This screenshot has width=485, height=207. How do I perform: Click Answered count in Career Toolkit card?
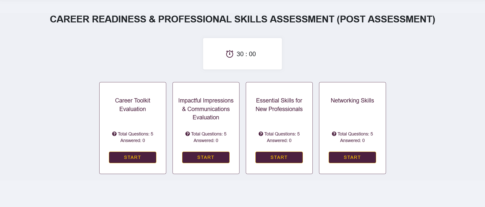(x=133, y=141)
